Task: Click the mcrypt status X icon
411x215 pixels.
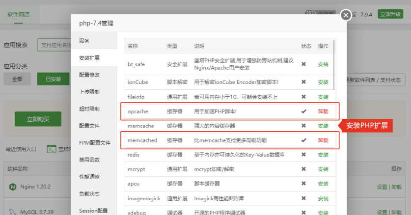Action: pyautogui.click(x=303, y=169)
